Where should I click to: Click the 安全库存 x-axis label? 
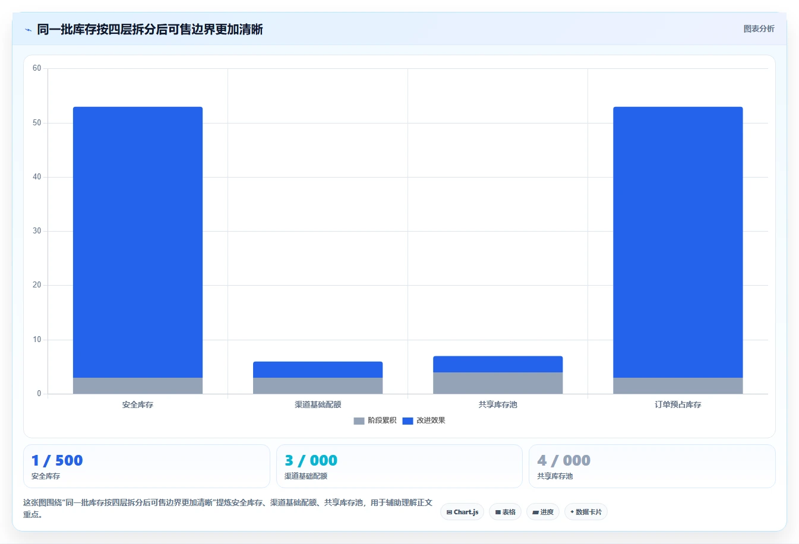click(x=138, y=404)
